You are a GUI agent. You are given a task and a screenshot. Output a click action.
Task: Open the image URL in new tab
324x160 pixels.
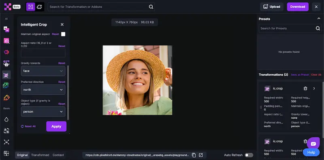tap(200, 155)
